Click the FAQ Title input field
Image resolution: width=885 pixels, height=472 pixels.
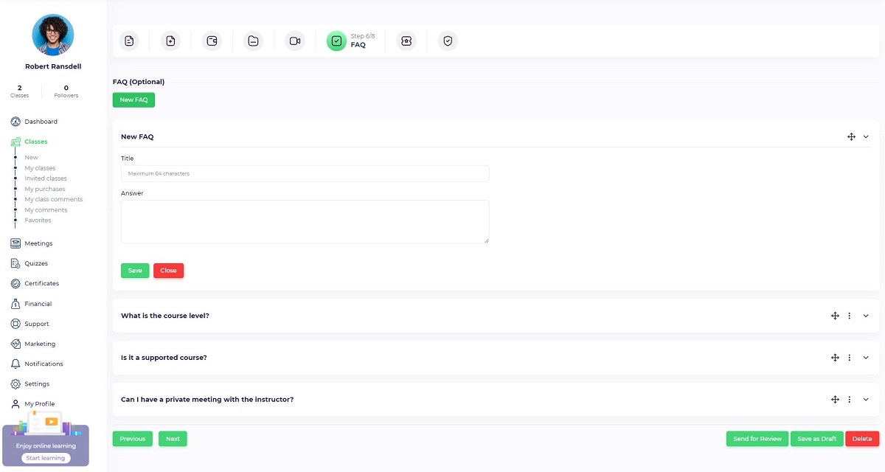[x=305, y=173]
